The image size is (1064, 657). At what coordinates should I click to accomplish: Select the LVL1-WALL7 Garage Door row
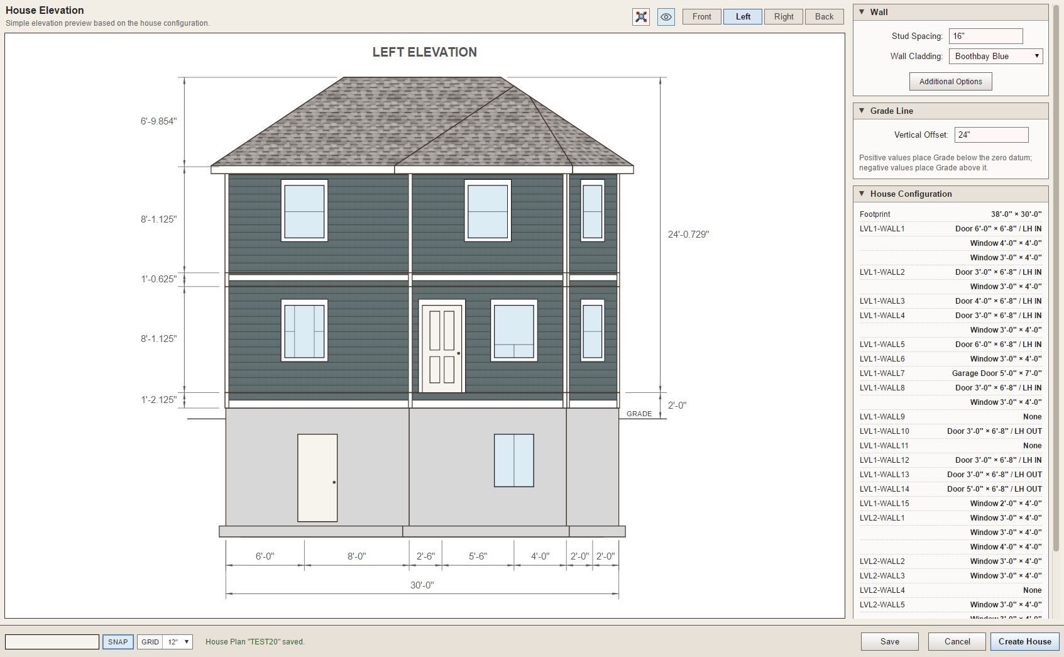click(950, 373)
